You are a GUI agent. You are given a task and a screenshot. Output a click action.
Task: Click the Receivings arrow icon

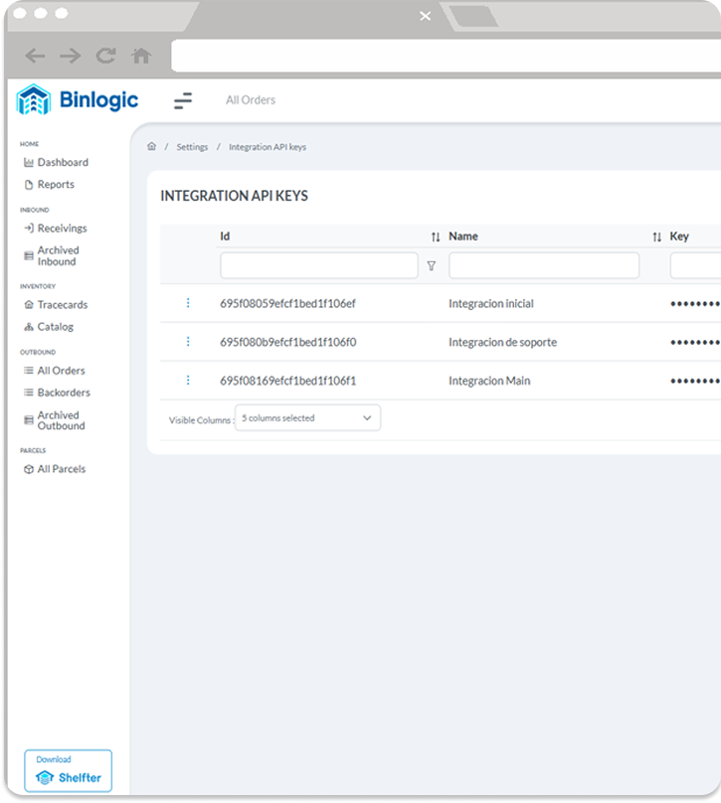(x=29, y=228)
